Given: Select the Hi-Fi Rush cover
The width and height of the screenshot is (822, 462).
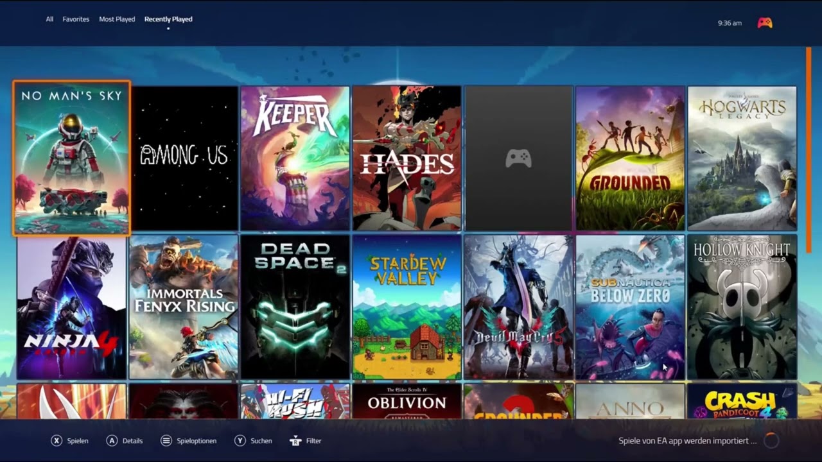Looking at the screenshot, I should pos(295,402).
